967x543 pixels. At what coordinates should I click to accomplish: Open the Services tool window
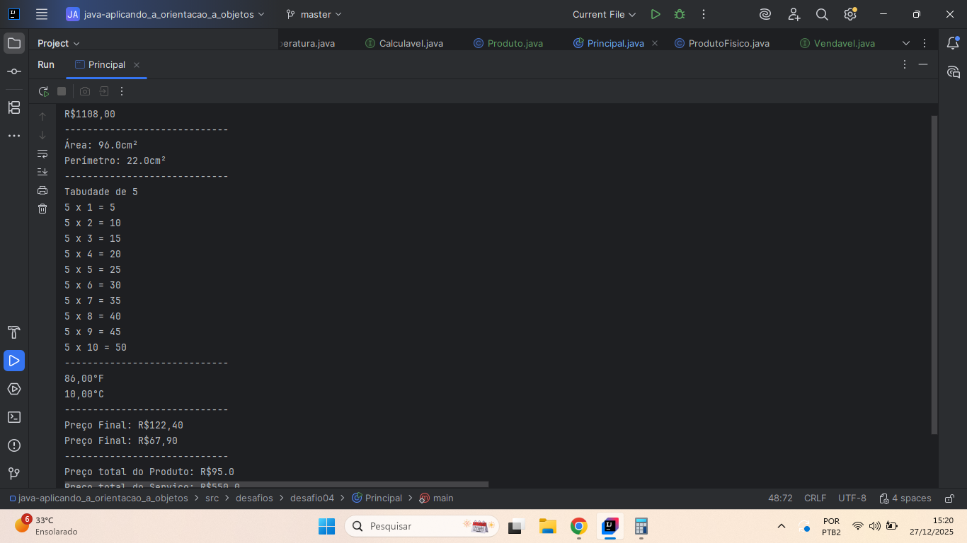click(x=14, y=389)
